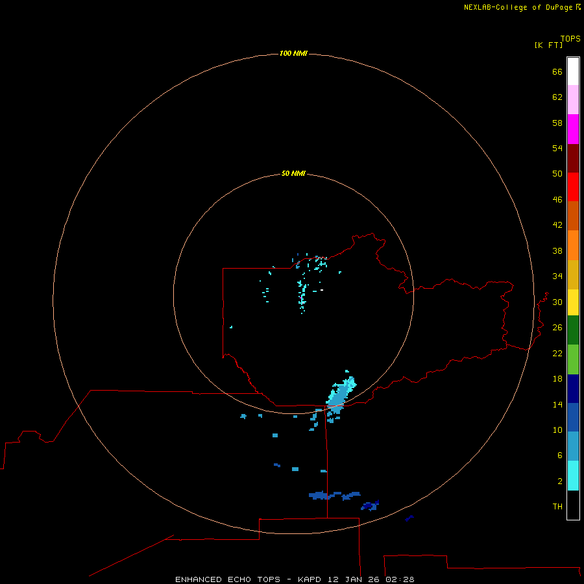Click the "50" legend value
Screen dimensions: 584x584
(x=557, y=174)
